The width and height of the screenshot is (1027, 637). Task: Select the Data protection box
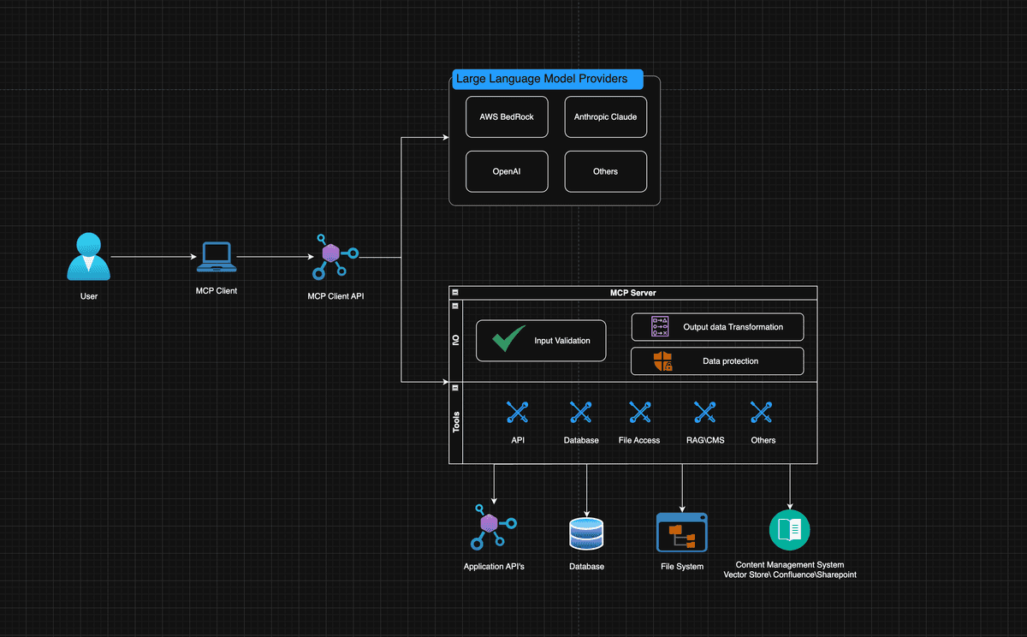pyautogui.click(x=717, y=361)
